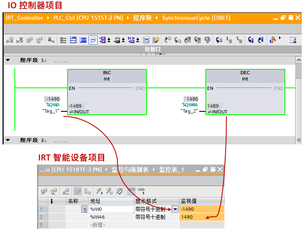The image size is (303, 231).
Task: Select 程序块 in the breadcrumb path
Action: [142, 18]
